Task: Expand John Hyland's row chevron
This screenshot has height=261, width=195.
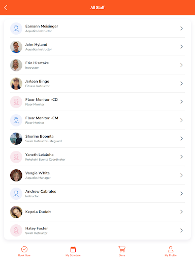Action: [x=181, y=47]
